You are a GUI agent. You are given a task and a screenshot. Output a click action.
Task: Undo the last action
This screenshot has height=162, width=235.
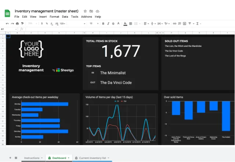(7, 24)
